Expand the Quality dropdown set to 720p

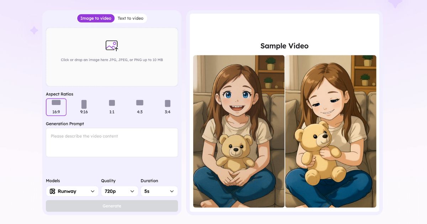pos(120,191)
